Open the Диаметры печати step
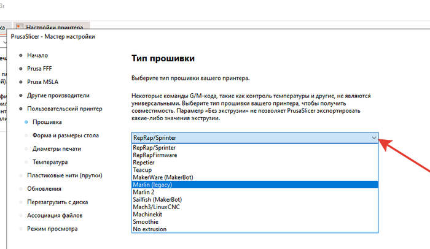The width and height of the screenshot is (430, 249). coord(57,149)
